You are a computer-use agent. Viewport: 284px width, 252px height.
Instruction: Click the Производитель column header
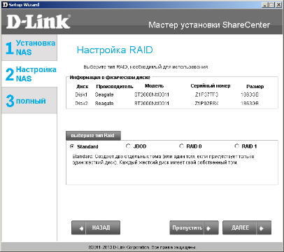pos(115,87)
